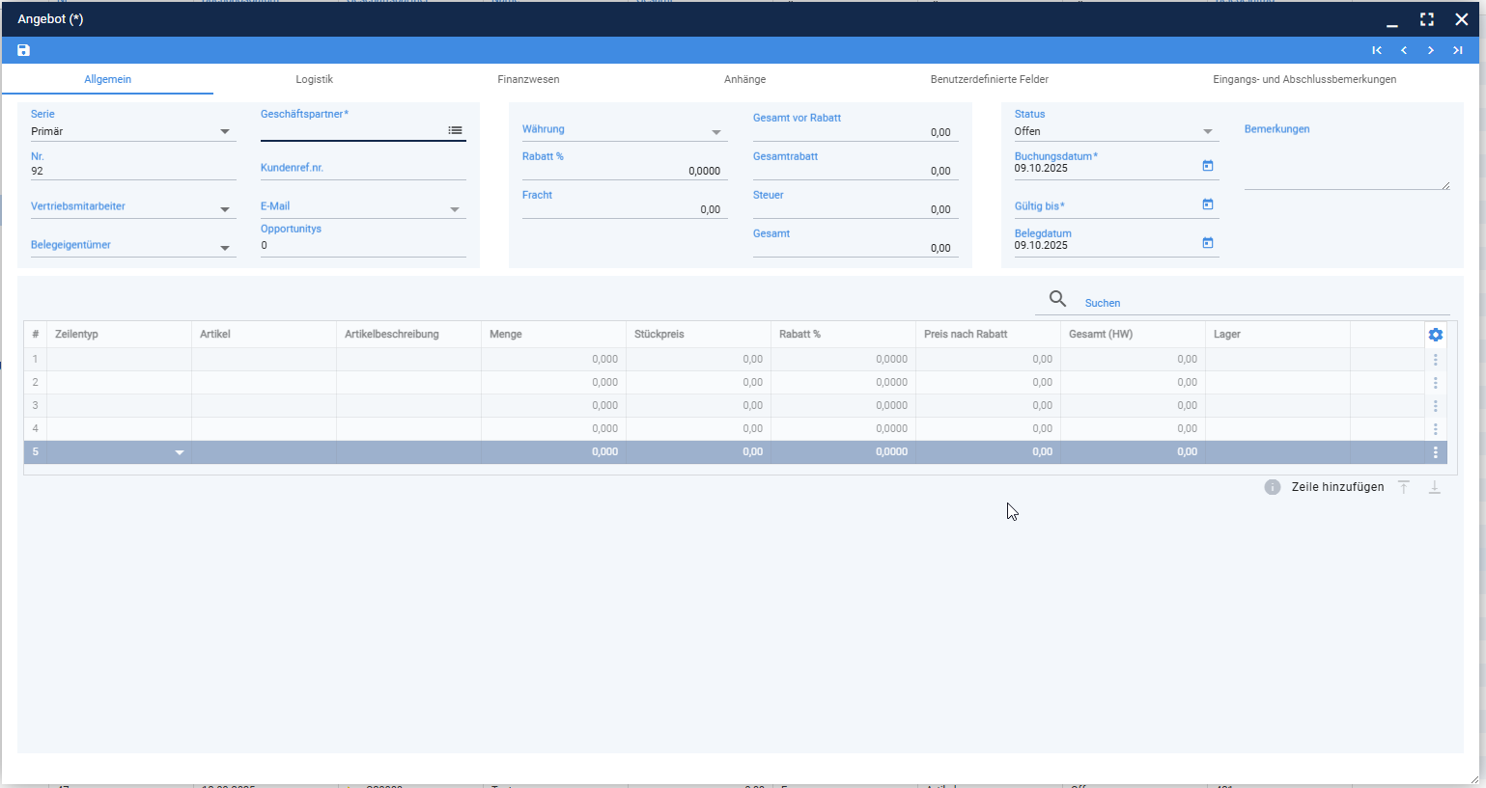This screenshot has width=1486, height=788.
Task: Click the search magnifier icon
Action: 1058,299
